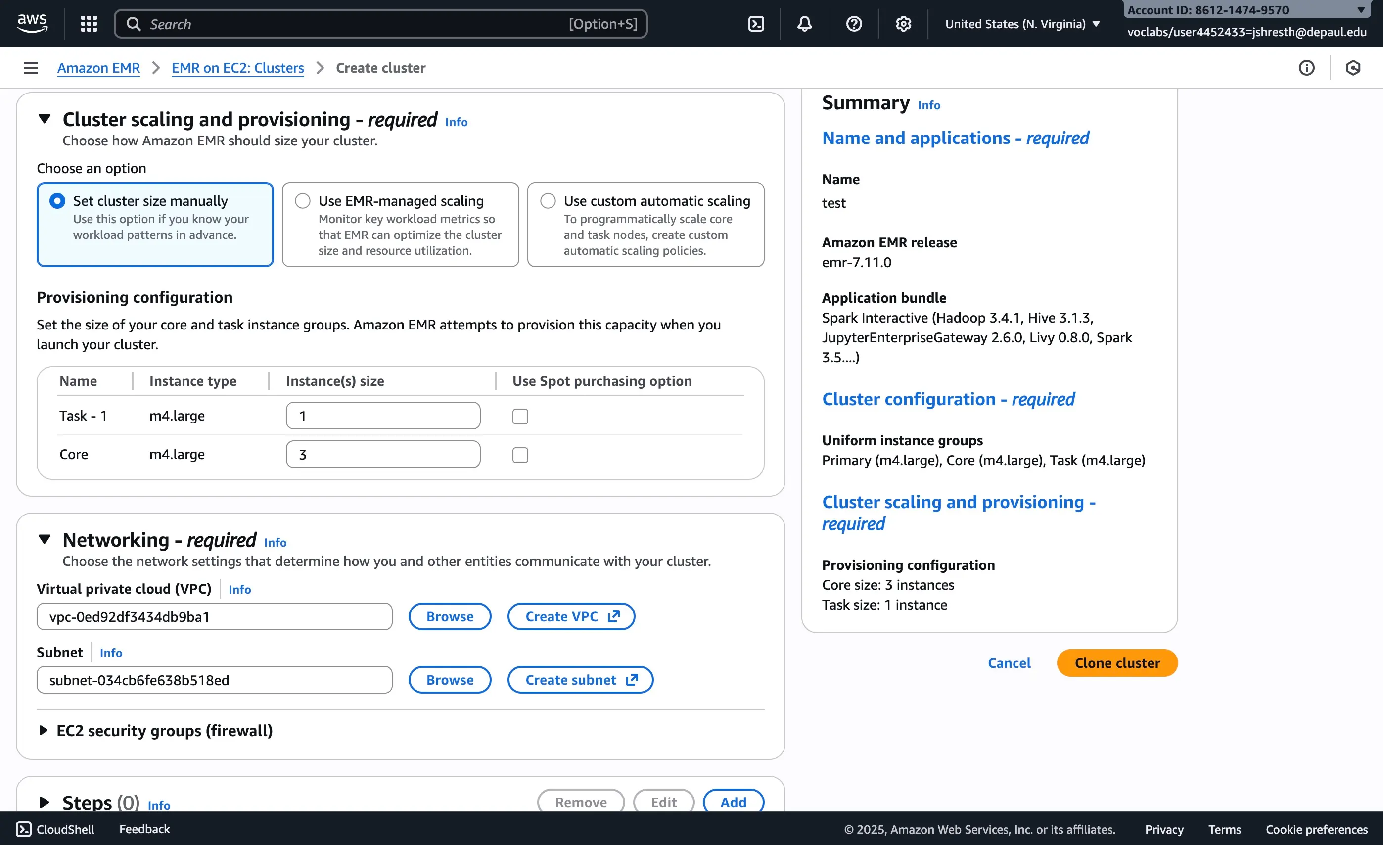This screenshot has height=845, width=1383.
Task: Collapse the Networking section
Action: [x=45, y=540]
